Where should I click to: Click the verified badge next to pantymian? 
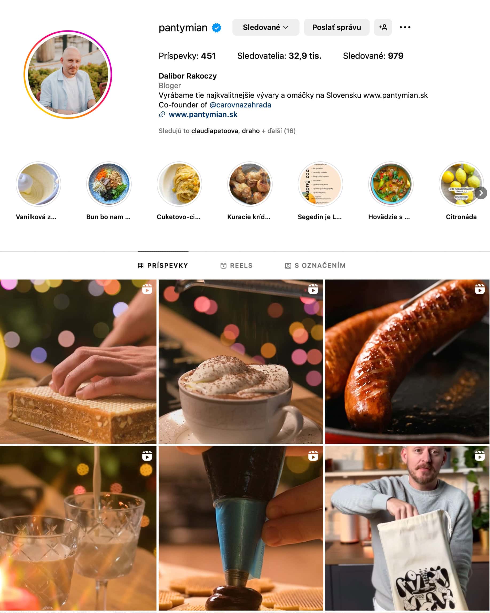pos(217,28)
